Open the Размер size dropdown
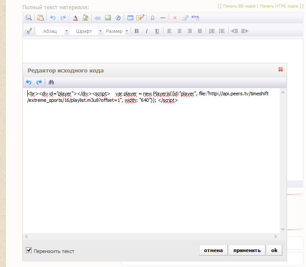 tap(117, 31)
